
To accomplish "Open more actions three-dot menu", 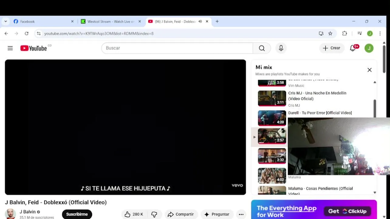I will click(x=241, y=214).
